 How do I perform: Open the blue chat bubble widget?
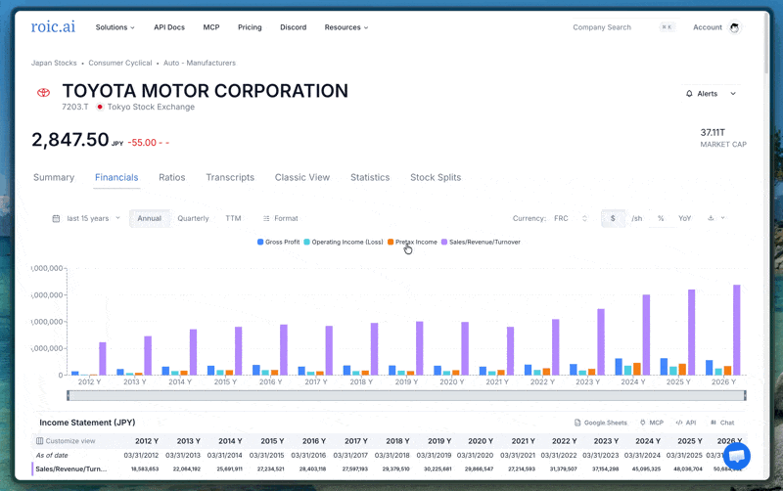[x=737, y=456]
